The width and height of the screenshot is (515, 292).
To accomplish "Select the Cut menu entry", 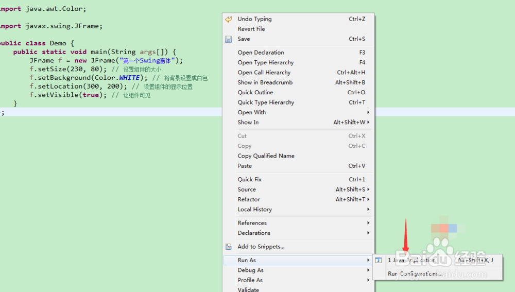I will [x=299, y=136].
